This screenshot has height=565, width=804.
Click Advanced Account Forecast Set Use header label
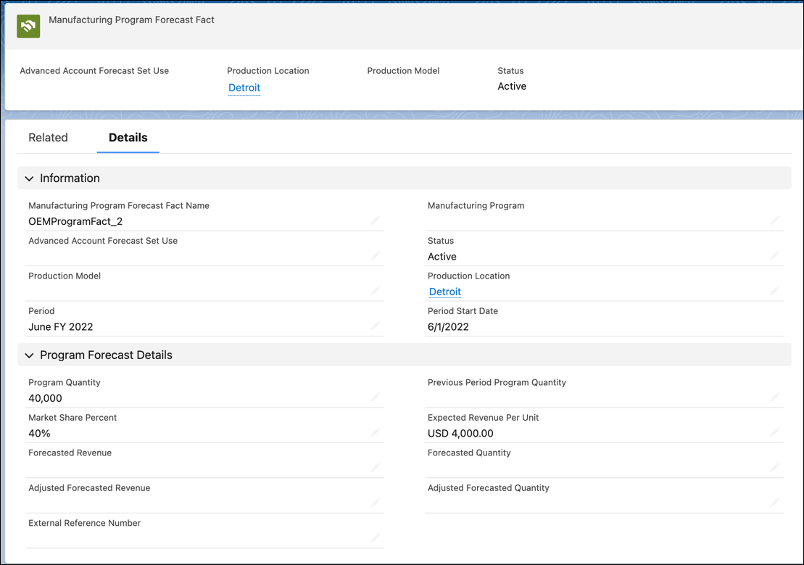click(94, 71)
